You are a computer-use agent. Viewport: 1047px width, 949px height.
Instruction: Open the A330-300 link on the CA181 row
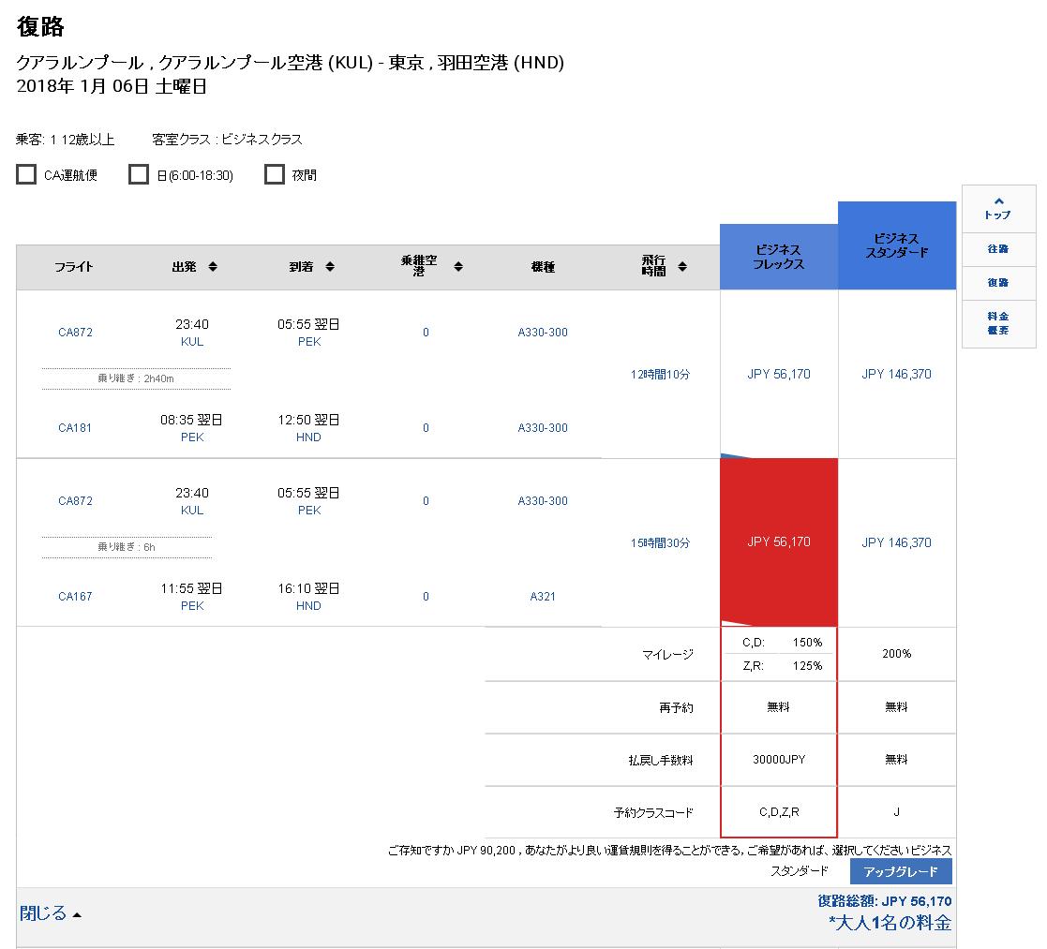543,428
